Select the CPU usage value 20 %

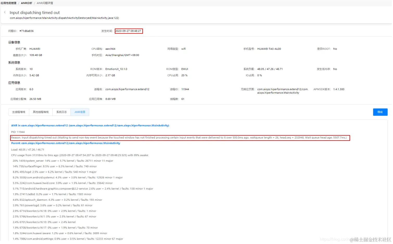pos(184,75)
